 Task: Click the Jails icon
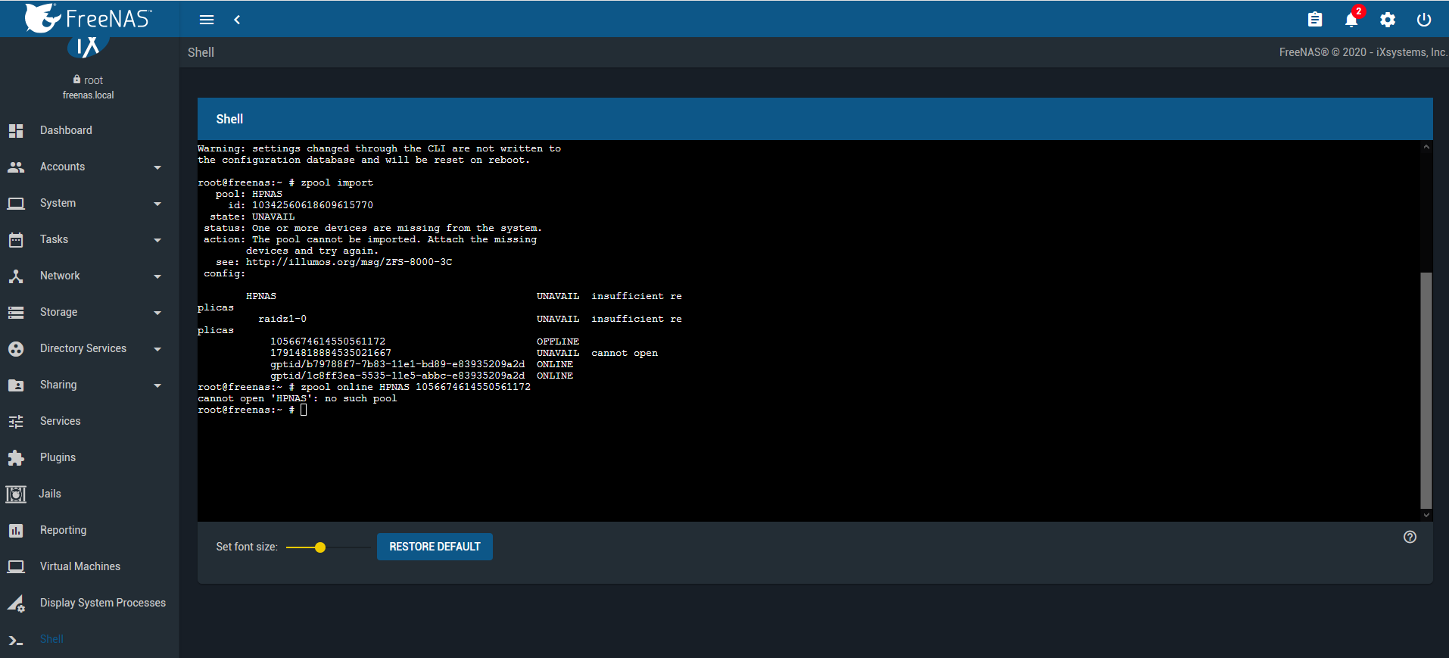coord(16,494)
